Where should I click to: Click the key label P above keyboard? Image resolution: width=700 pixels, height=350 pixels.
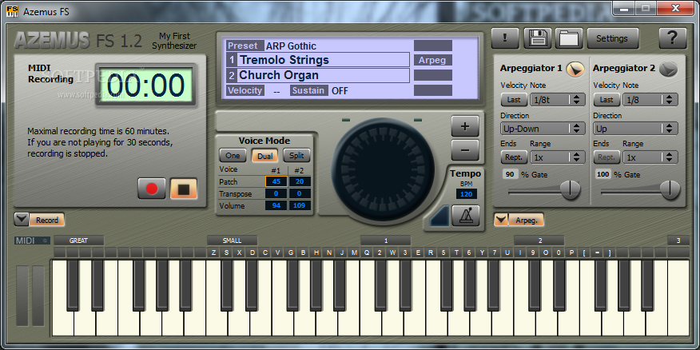click(571, 253)
